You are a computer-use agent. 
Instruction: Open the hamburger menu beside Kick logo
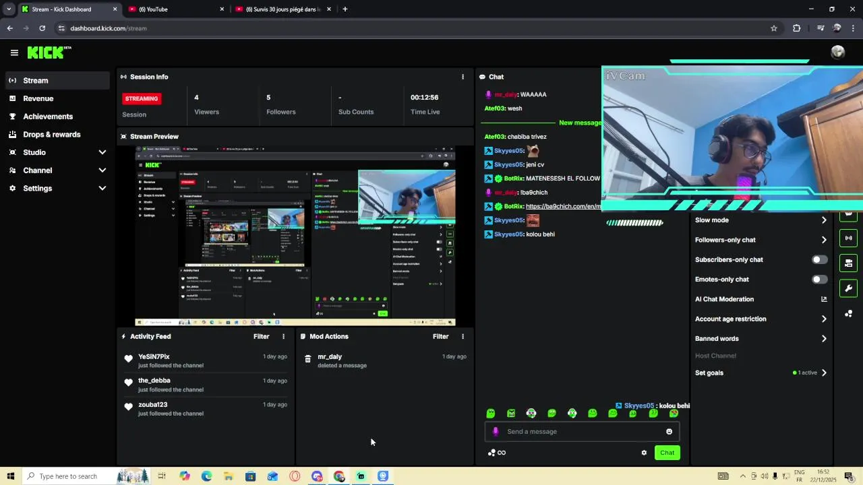tap(14, 53)
